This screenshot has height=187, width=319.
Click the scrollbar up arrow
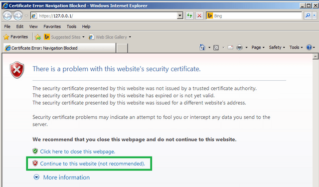click(316, 56)
